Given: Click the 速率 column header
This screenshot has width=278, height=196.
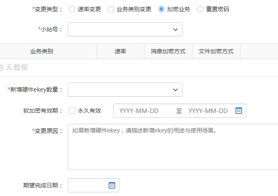Looking at the screenshot, I should coord(121,51).
